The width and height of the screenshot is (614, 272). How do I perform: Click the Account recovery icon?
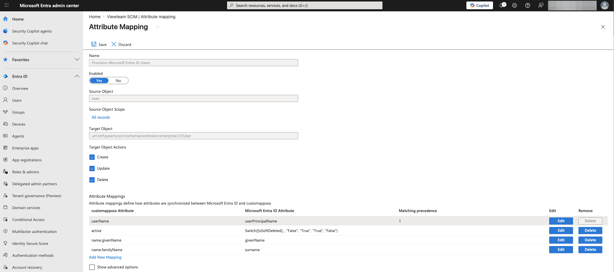point(5,267)
